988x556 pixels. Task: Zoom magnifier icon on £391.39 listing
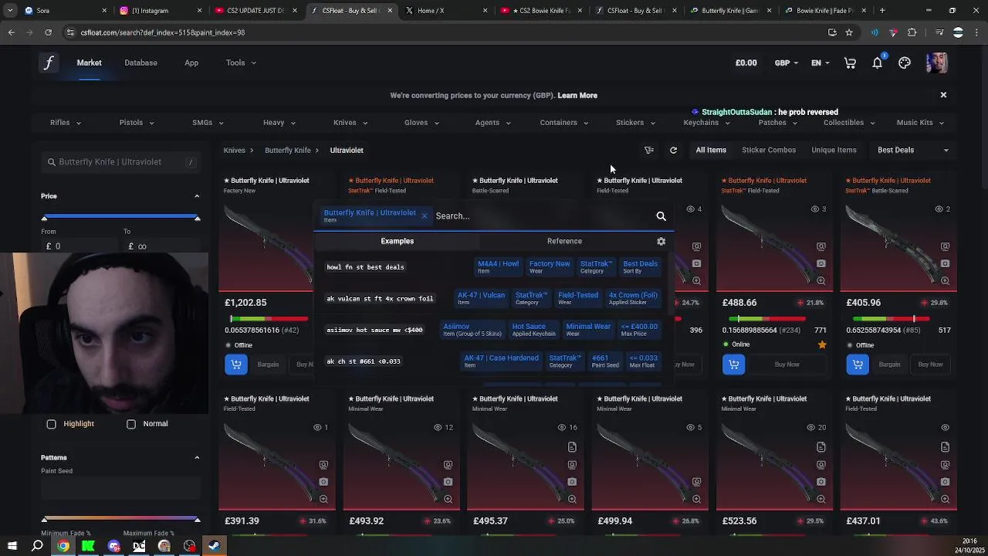click(323, 499)
